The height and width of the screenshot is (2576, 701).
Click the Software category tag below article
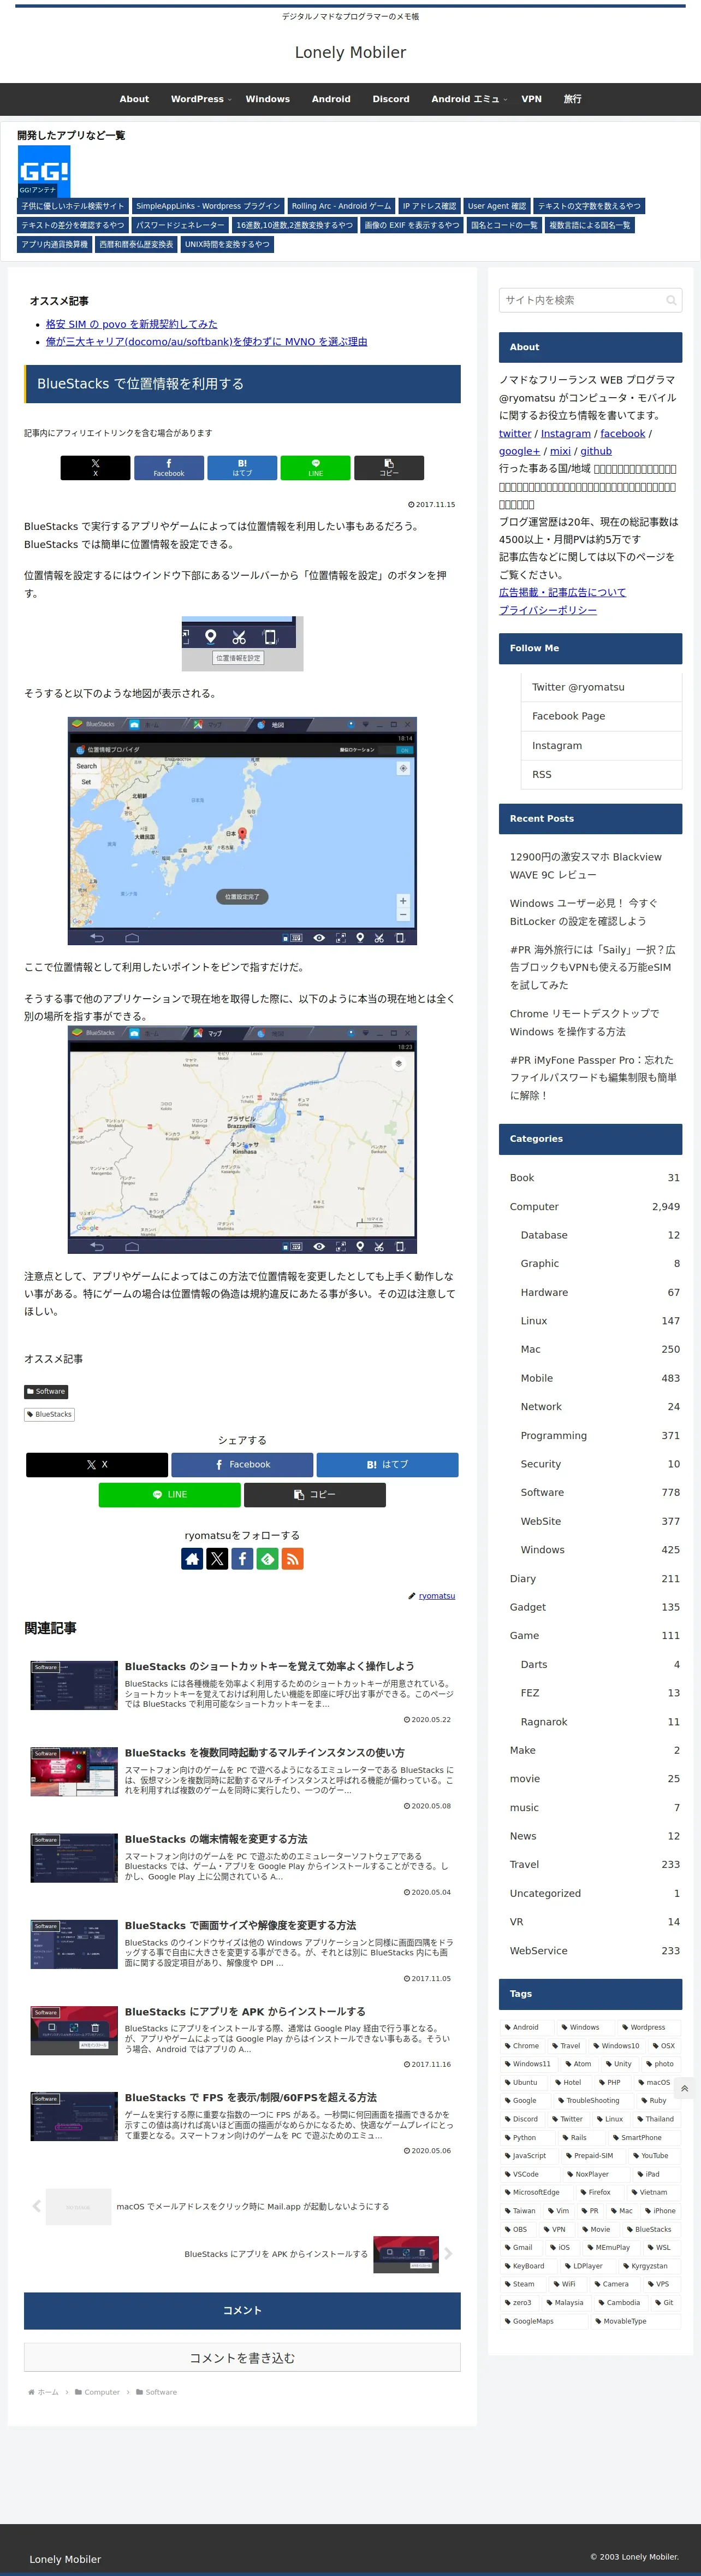[x=46, y=1391]
